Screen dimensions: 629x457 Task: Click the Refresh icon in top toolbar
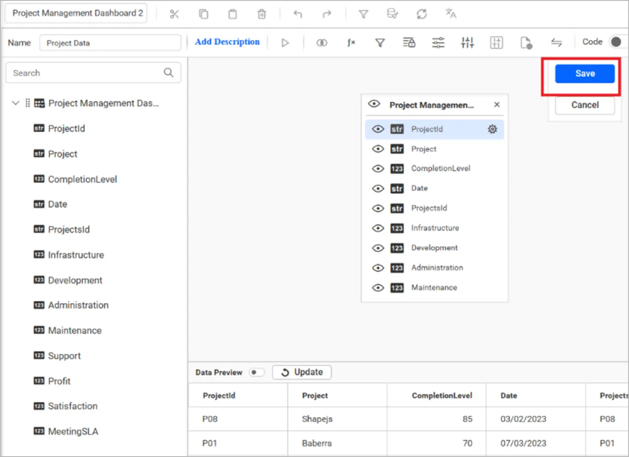pos(421,14)
